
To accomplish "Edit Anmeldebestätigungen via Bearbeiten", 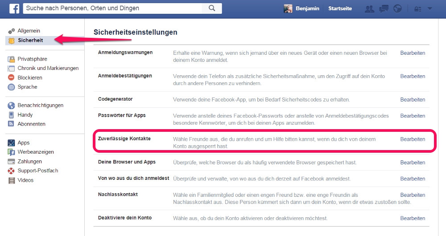I will tap(413, 76).
